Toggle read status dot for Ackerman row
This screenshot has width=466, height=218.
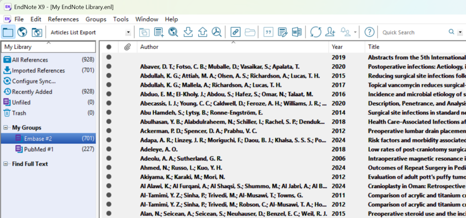(x=109, y=131)
